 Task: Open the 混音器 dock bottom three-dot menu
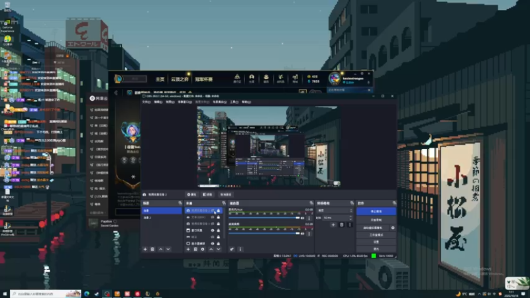click(240, 250)
